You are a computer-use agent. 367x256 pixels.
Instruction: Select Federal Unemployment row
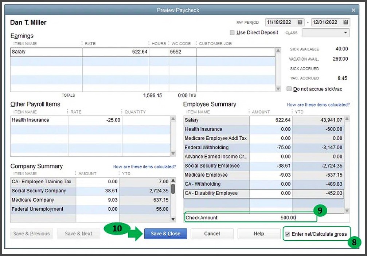(90, 209)
